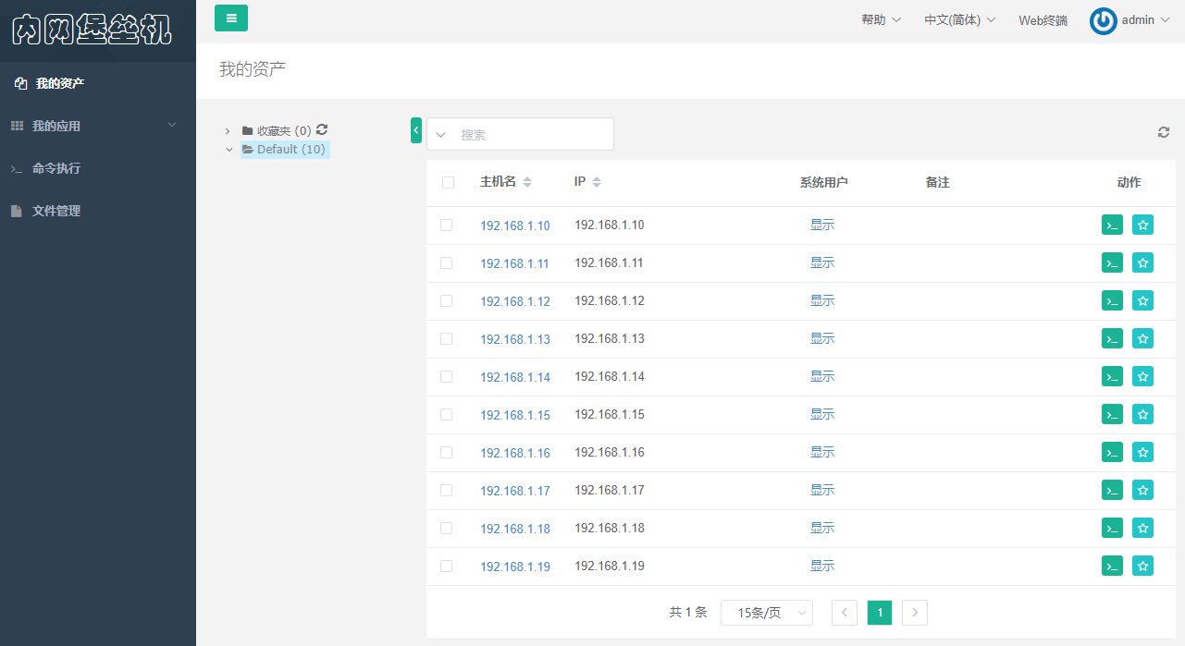
Task: Open the admin user dropdown
Action: [1130, 20]
